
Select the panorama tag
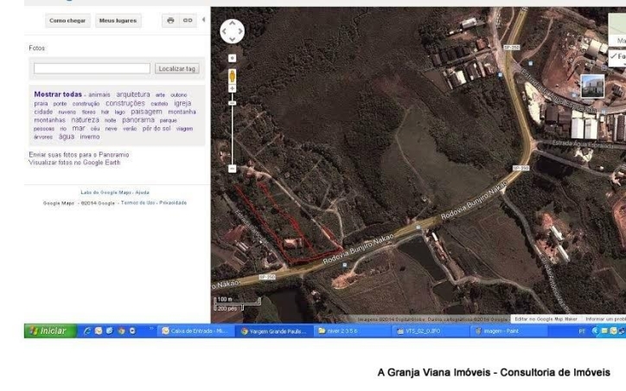[x=138, y=120]
